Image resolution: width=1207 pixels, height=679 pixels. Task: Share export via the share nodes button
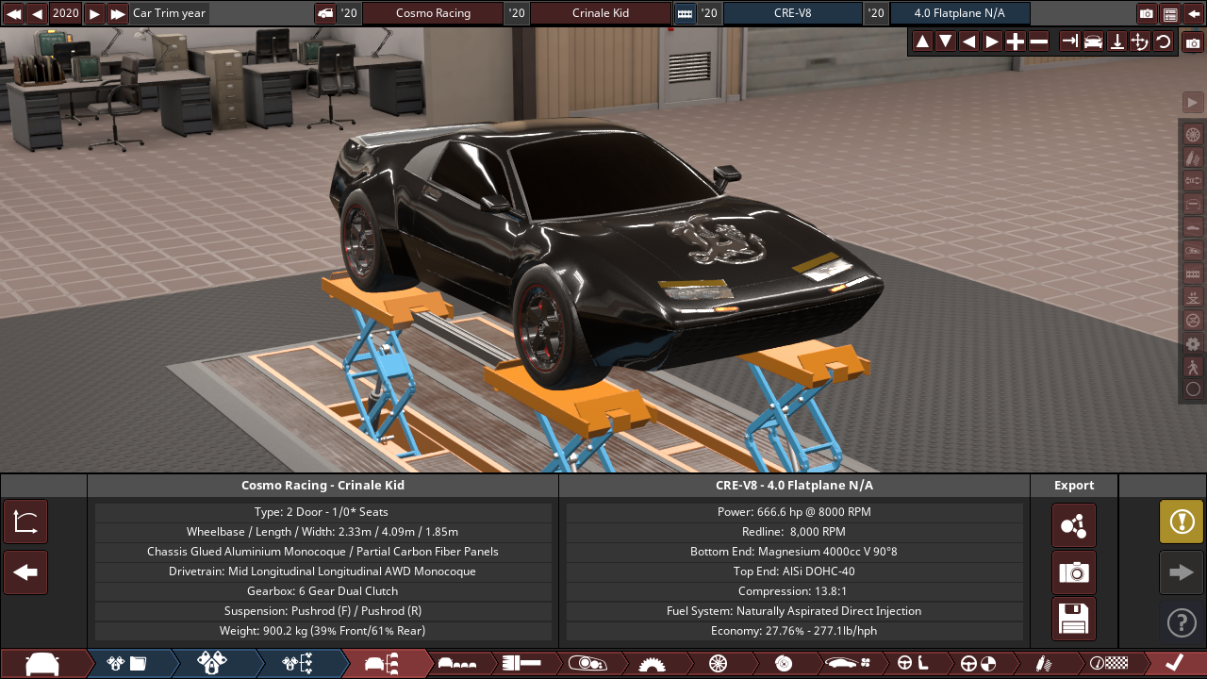tap(1074, 525)
